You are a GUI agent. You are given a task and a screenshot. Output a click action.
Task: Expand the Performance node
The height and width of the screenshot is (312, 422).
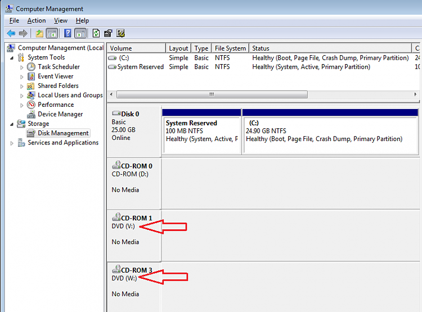(22, 105)
